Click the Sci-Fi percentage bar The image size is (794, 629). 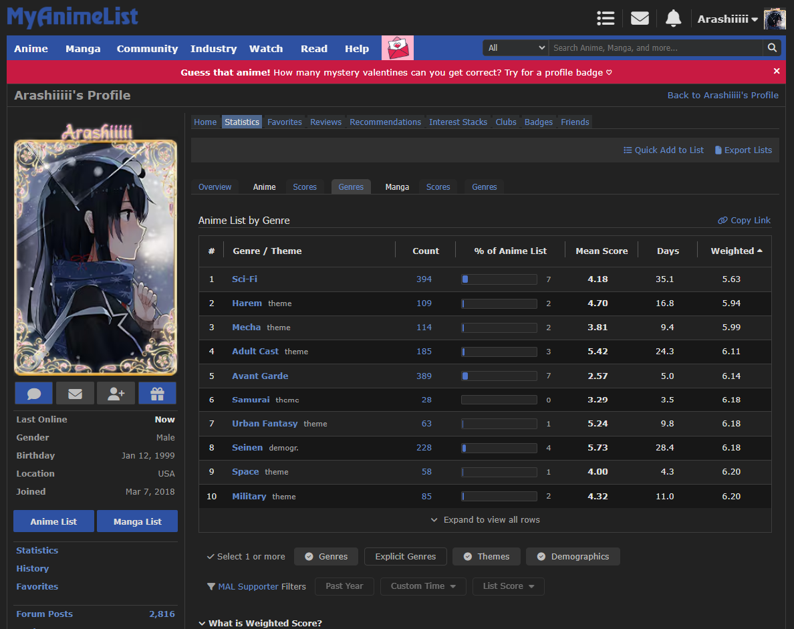coord(499,279)
